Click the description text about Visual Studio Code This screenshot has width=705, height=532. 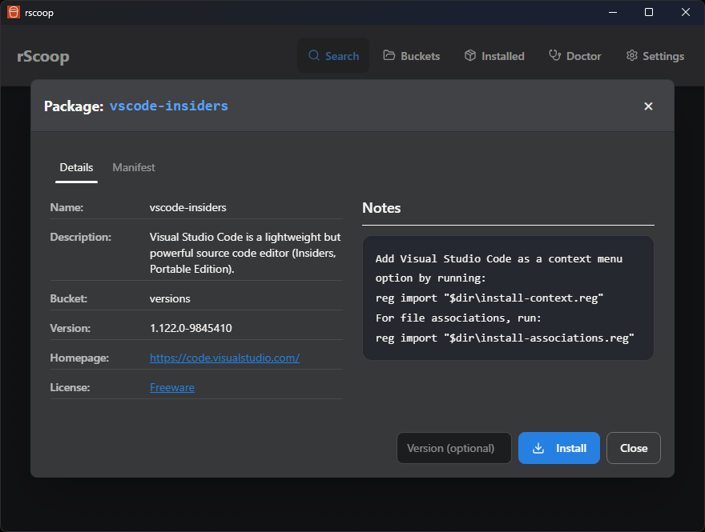pyautogui.click(x=245, y=253)
